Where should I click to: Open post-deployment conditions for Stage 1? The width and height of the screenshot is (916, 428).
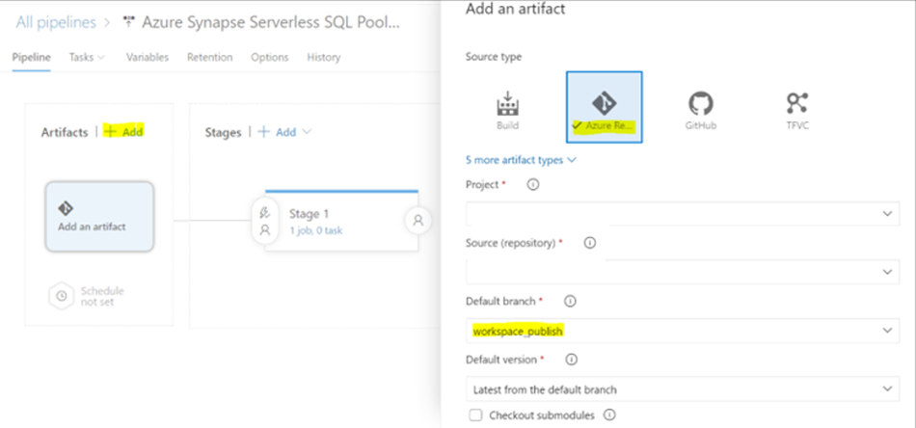tap(418, 221)
